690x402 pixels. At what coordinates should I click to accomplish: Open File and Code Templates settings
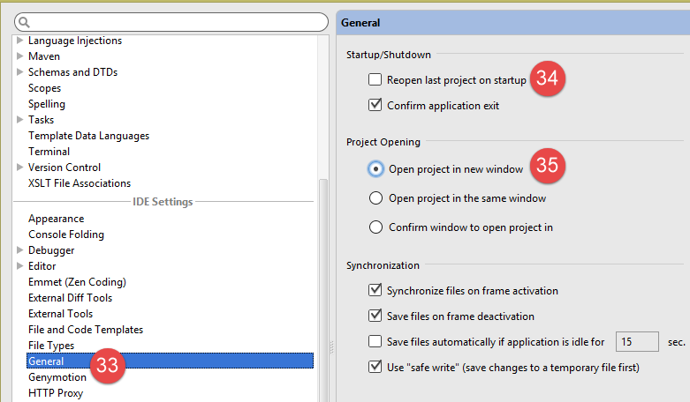pyautogui.click(x=85, y=330)
